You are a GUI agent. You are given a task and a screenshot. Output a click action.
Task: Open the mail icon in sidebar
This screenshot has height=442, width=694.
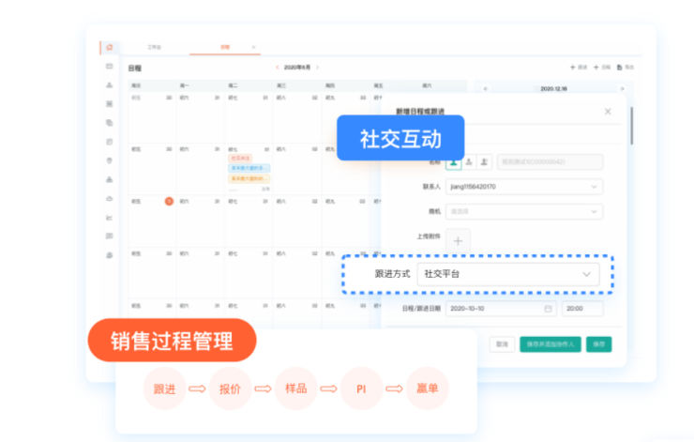point(110,66)
